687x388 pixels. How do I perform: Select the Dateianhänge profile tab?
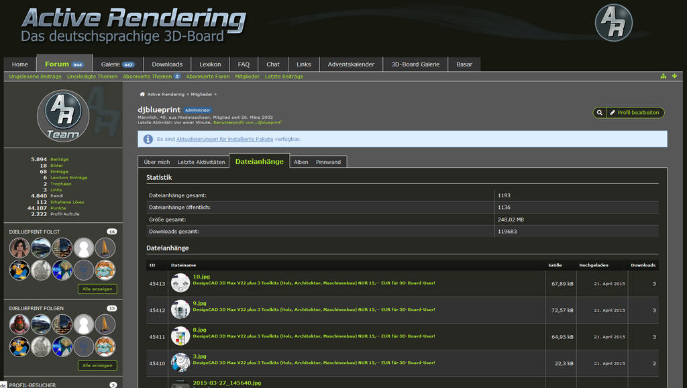(x=260, y=161)
